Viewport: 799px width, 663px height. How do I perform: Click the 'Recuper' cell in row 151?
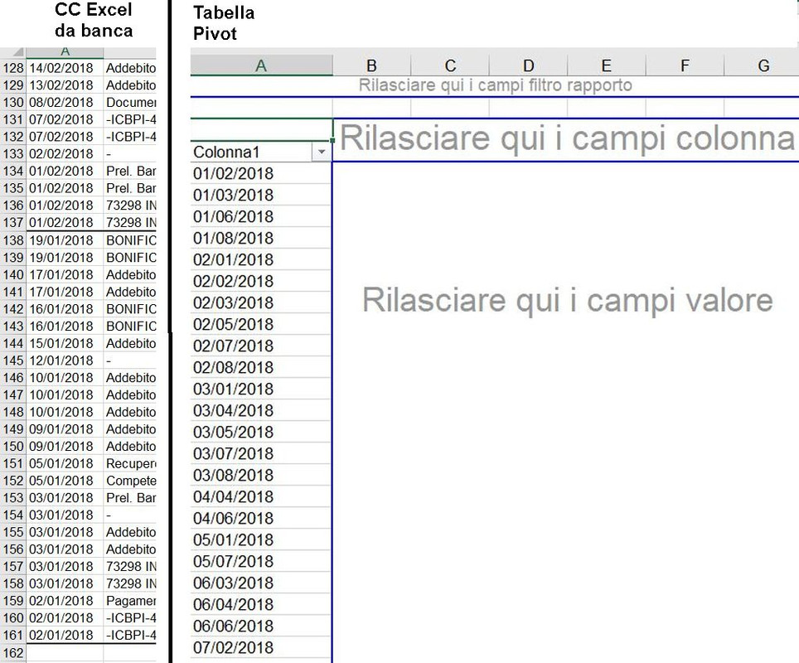130,463
